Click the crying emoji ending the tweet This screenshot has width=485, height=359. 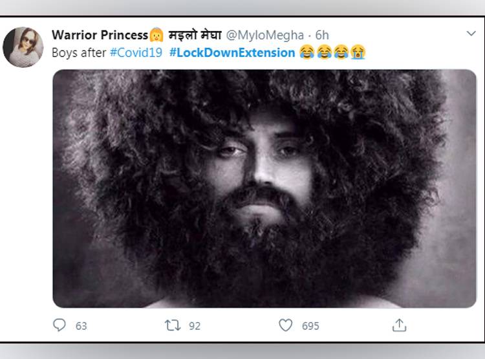coord(358,52)
